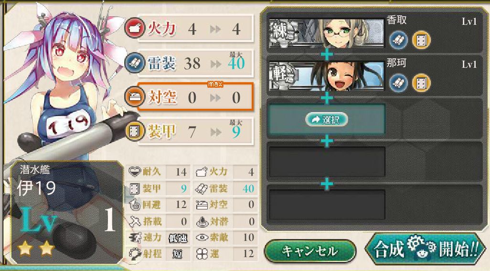Click the empty fifth material slot
The width and height of the screenshot is (490, 271).
click(327, 205)
